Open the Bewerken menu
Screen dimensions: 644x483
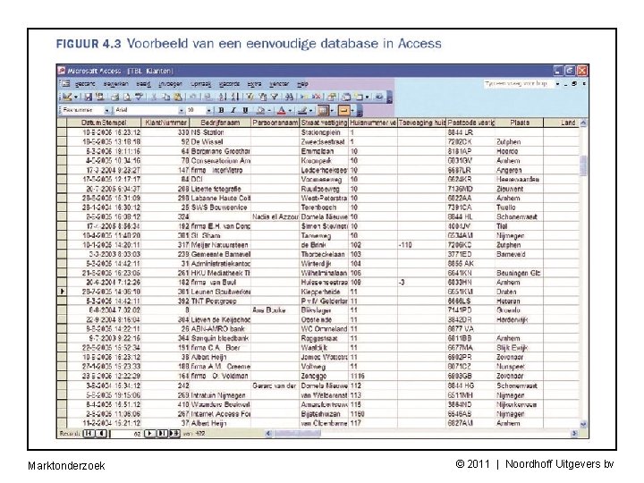point(115,84)
